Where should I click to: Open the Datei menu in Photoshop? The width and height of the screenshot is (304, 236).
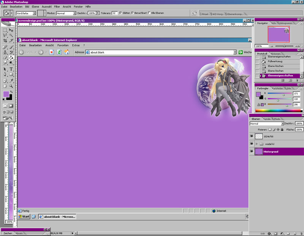[4, 6]
